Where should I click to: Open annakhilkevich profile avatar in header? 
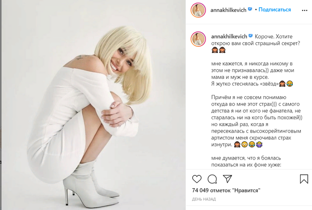click(x=198, y=10)
